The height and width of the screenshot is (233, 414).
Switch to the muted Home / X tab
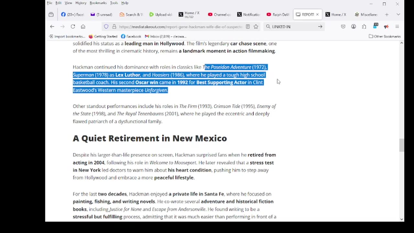pyautogui.click(x=190, y=15)
